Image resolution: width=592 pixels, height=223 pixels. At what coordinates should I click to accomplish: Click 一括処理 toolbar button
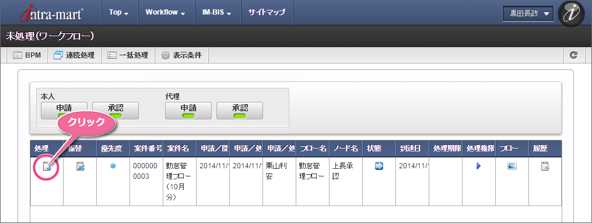click(x=127, y=55)
